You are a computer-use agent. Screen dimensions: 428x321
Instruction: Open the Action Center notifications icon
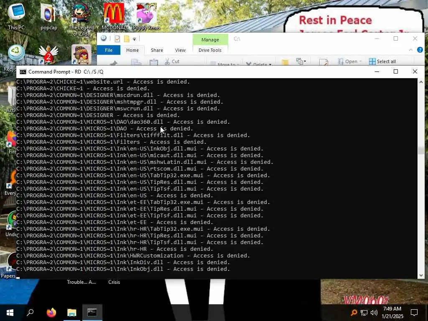(414, 313)
